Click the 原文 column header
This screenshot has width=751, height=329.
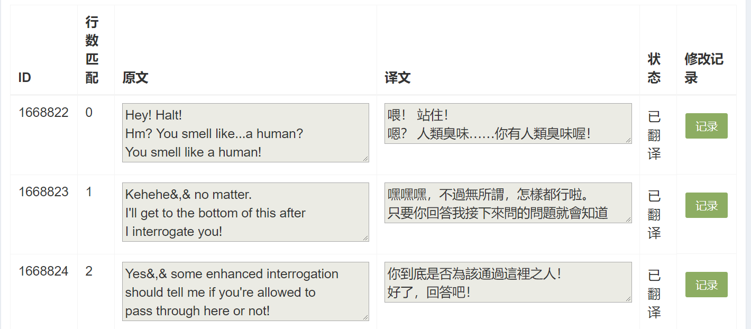tap(135, 78)
